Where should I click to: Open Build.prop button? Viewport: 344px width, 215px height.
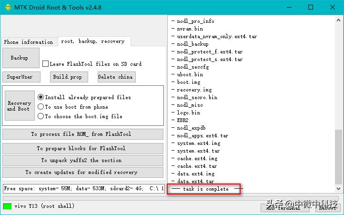[x=69, y=77]
